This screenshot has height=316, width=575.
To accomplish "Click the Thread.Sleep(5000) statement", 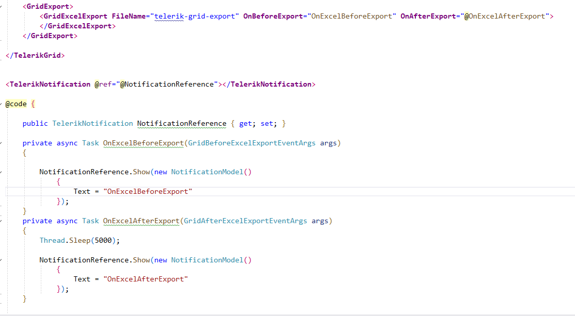I will pyautogui.click(x=80, y=240).
